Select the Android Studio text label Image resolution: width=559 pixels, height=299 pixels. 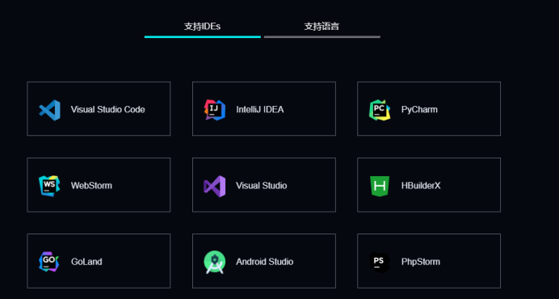click(x=264, y=262)
